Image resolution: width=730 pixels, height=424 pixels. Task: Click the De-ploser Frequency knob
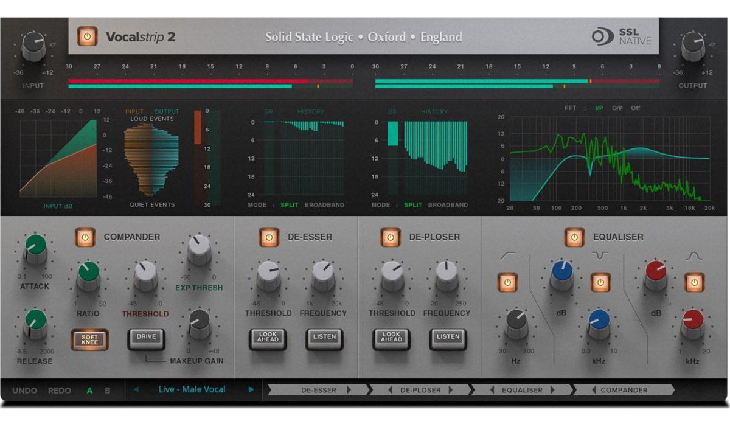tap(447, 275)
